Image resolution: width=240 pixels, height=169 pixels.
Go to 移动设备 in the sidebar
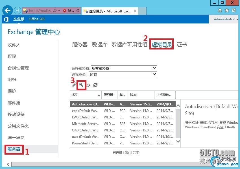(16, 114)
